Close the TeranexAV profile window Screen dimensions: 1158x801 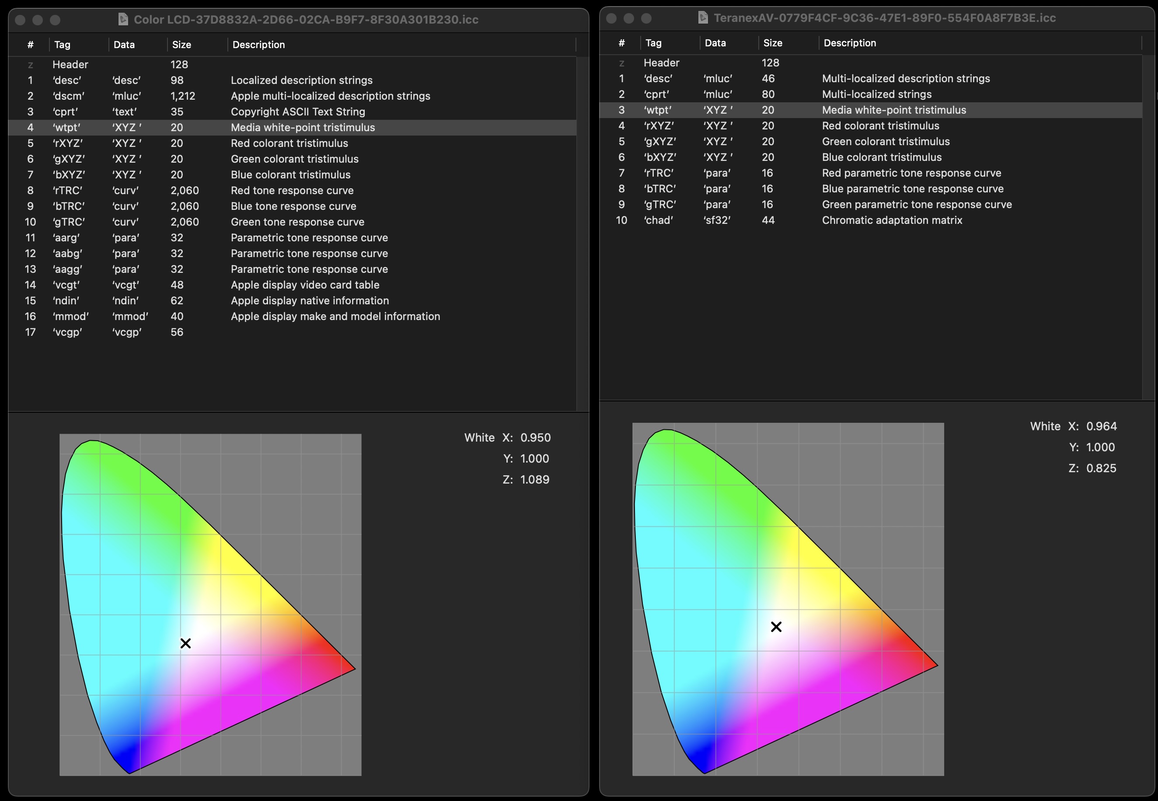pos(611,18)
